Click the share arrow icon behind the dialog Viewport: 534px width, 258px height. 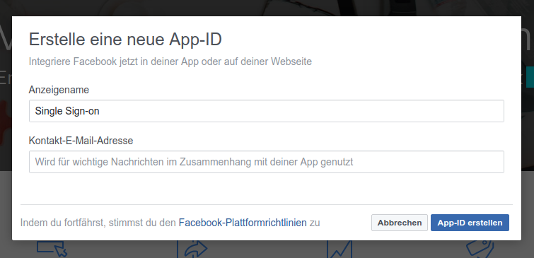point(192,249)
